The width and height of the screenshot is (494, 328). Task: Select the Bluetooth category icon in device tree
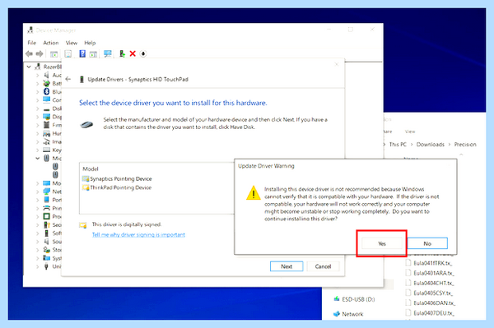(46, 91)
